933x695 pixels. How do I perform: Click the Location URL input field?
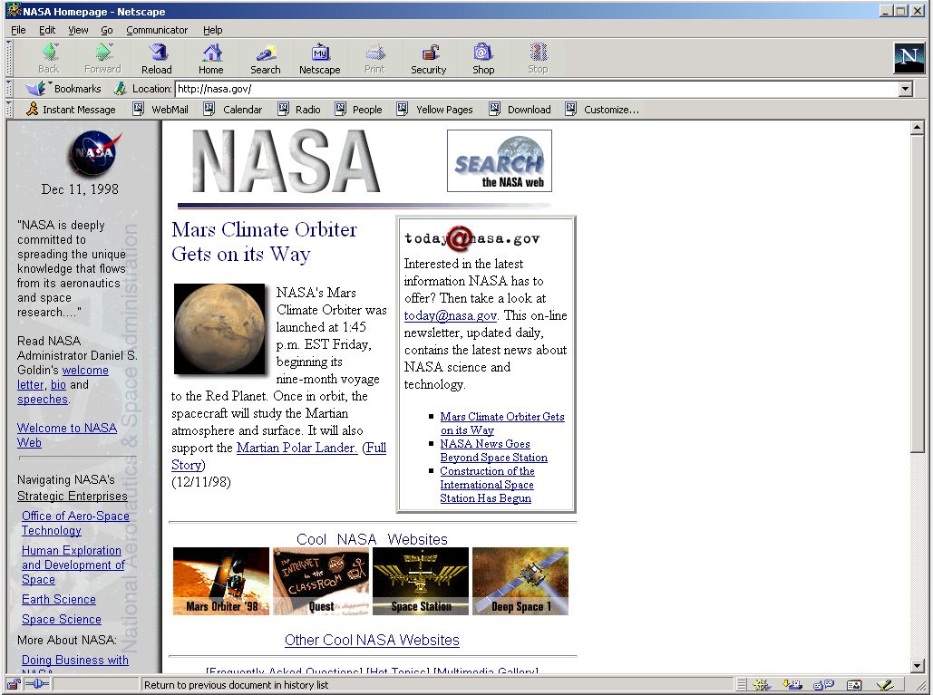(x=536, y=89)
